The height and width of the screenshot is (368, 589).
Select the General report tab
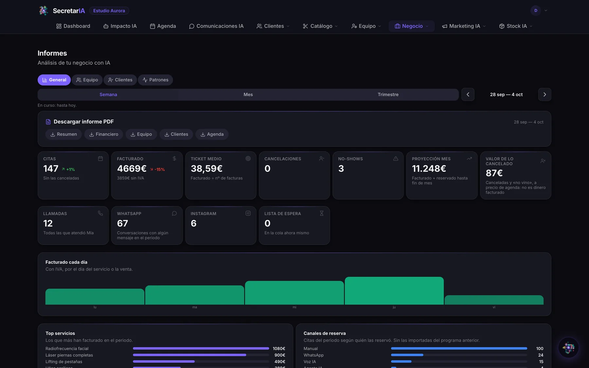point(54,80)
